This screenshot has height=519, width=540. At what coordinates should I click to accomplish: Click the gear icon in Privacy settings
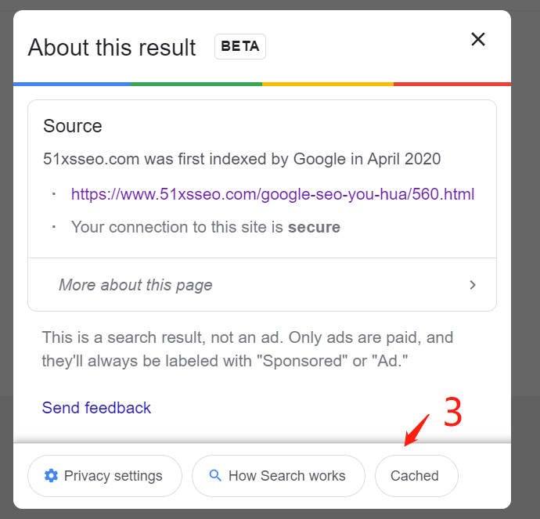click(x=52, y=476)
